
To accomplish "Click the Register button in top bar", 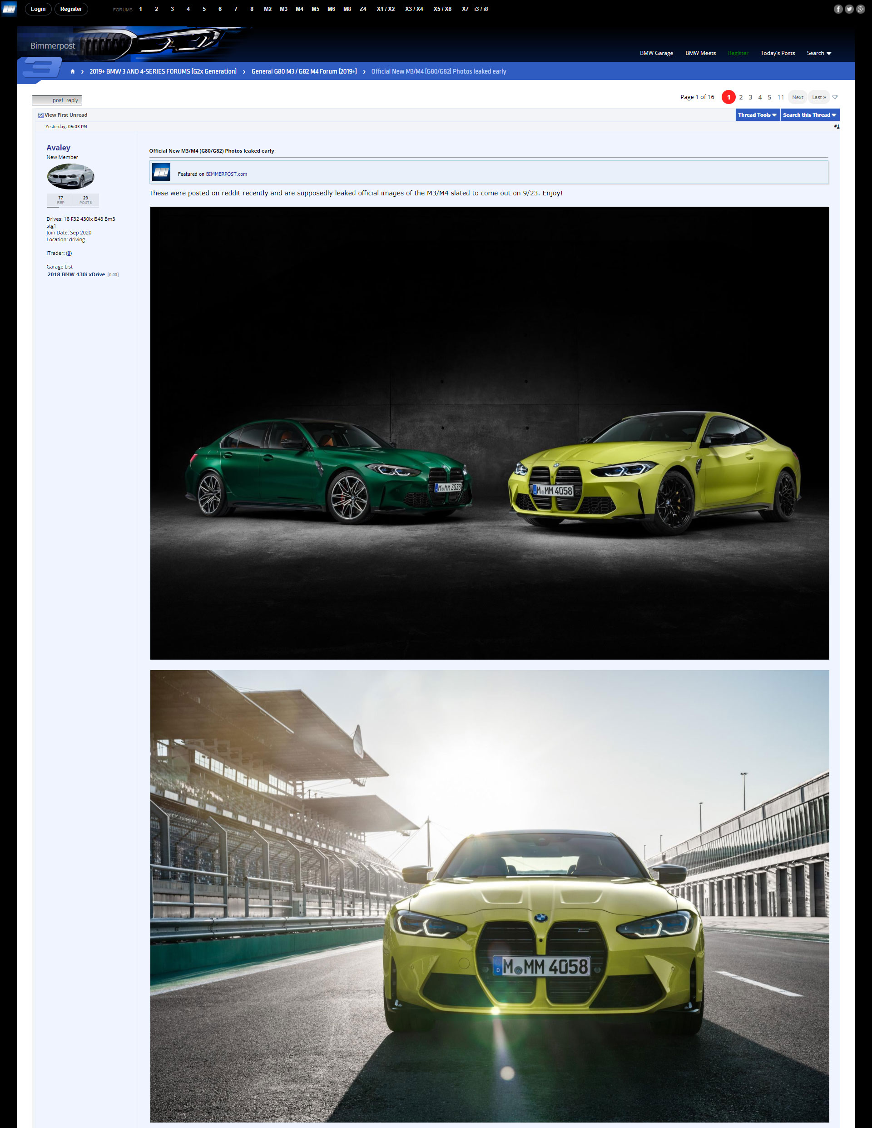I will [71, 9].
